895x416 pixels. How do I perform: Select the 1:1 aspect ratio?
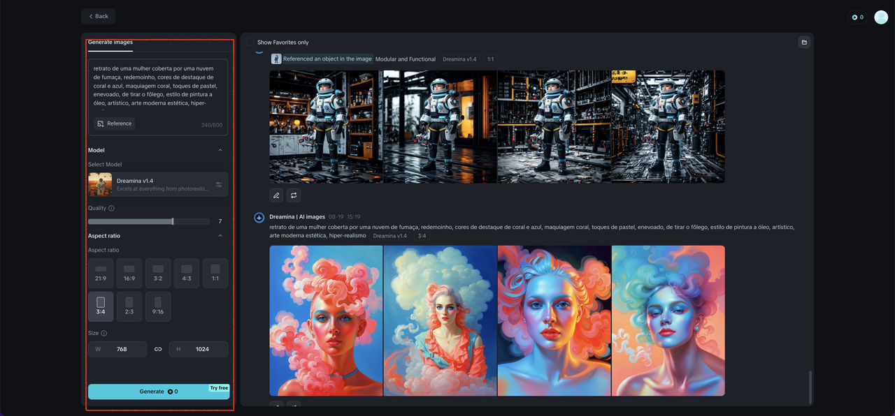[215, 273]
